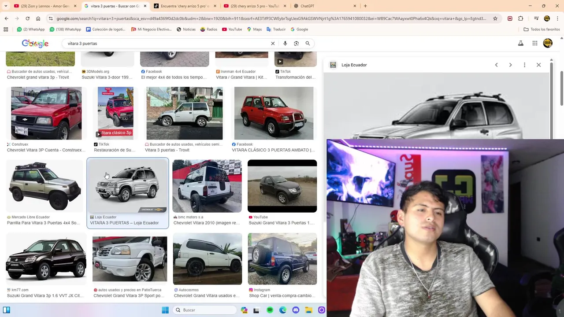564x317 pixels.
Task: Start voice search with the microphone icon
Action: [x=285, y=44]
